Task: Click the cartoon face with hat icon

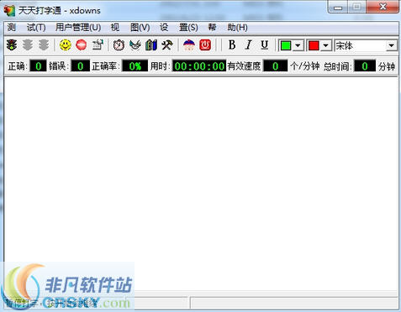Action: click(x=189, y=45)
